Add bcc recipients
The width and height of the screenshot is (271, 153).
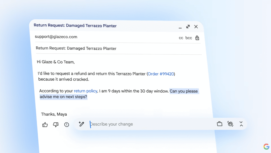[x=189, y=38]
